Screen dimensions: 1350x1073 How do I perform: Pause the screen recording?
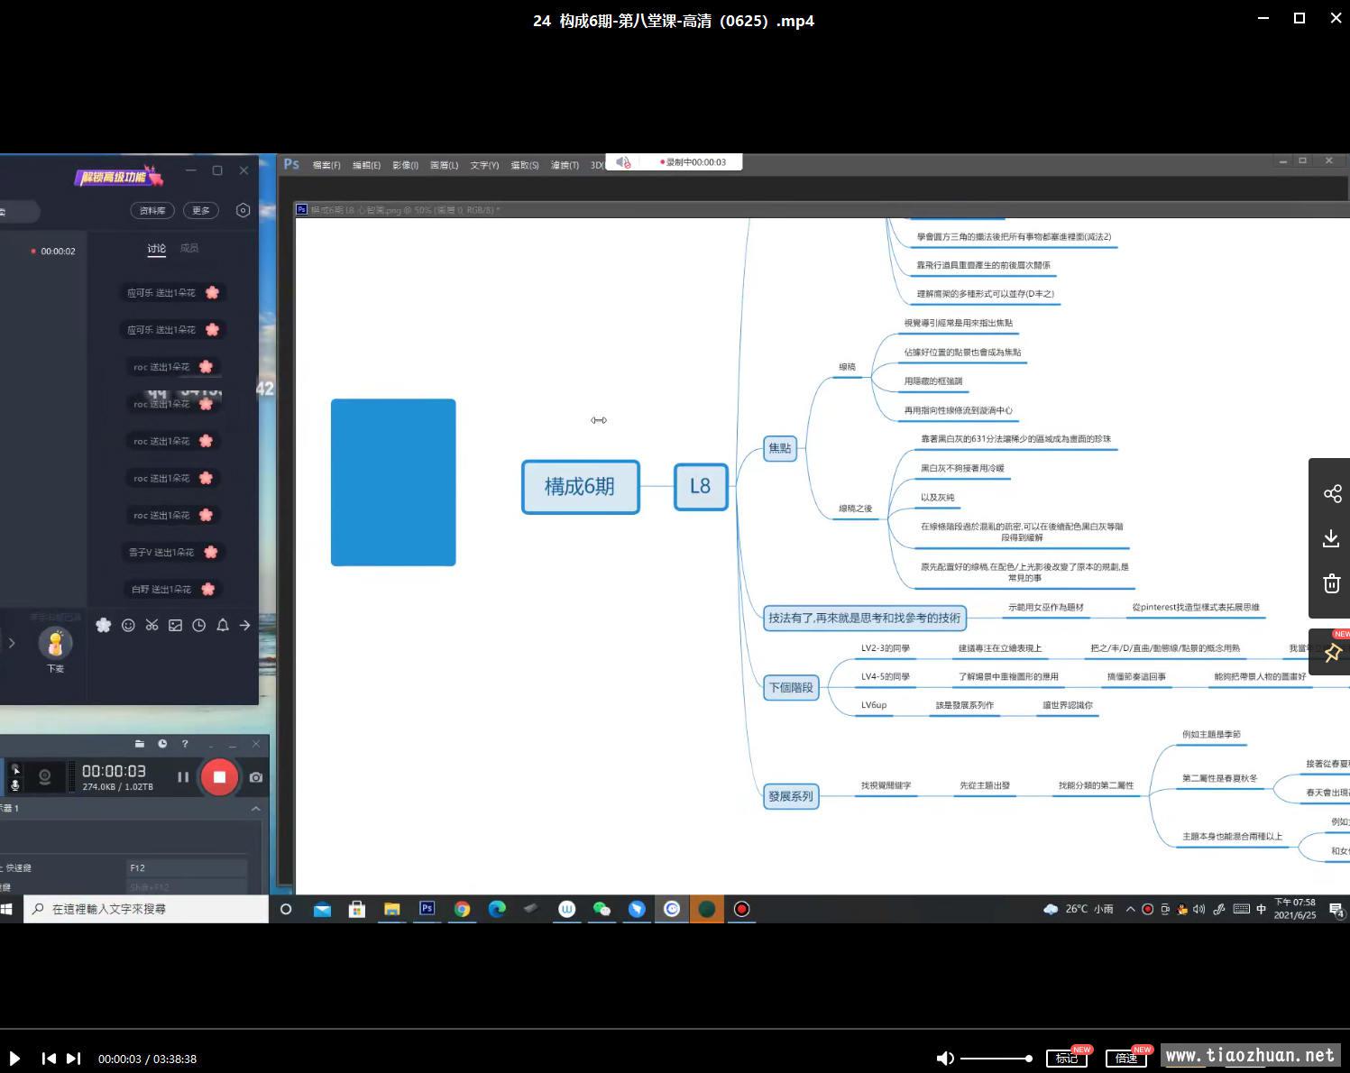click(183, 777)
